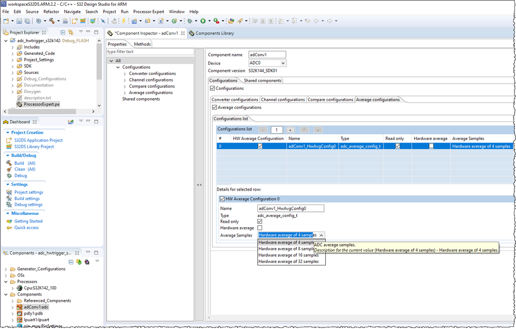This screenshot has height=329, width=516.
Task: Click the Project Explorer horizontal scrollbar
Action: pyautogui.click(x=42, y=112)
